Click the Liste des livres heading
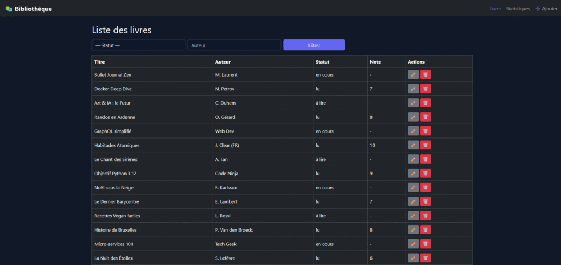The height and width of the screenshot is (265, 561). [122, 30]
